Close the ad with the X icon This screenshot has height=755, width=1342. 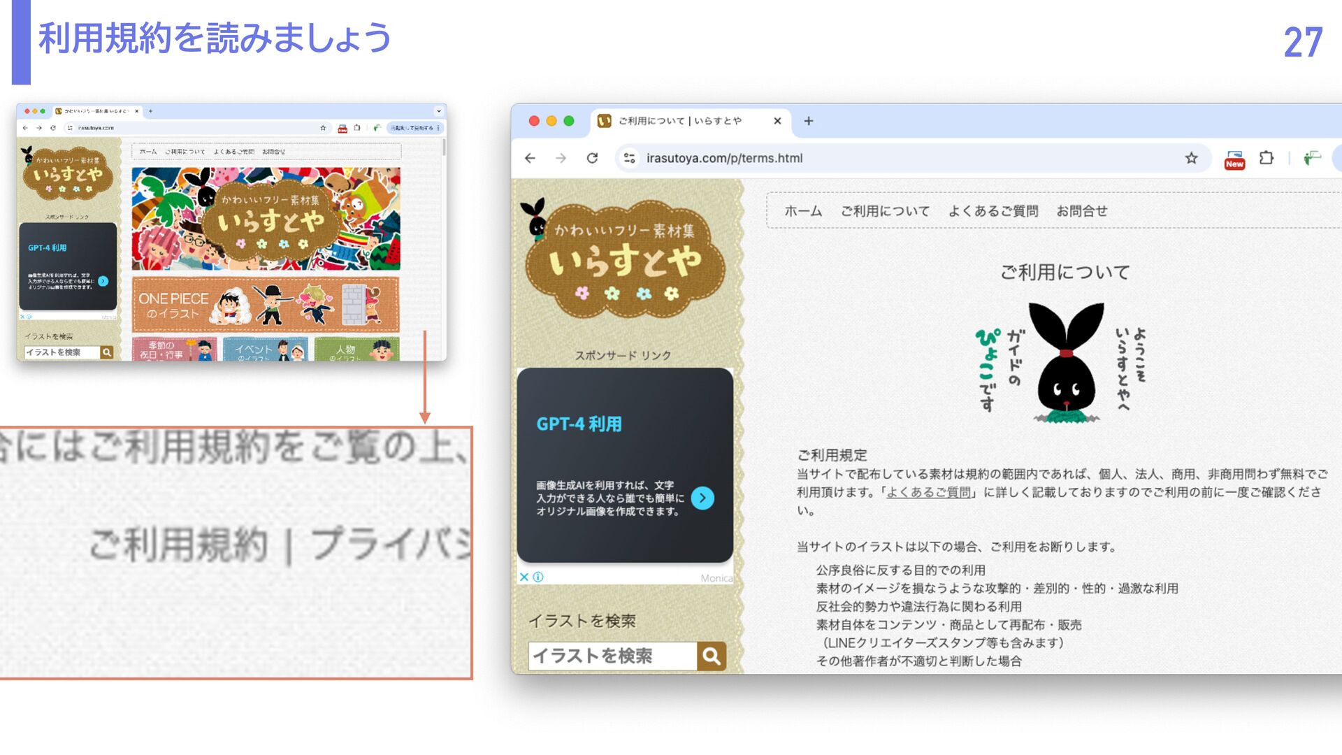[x=524, y=577]
